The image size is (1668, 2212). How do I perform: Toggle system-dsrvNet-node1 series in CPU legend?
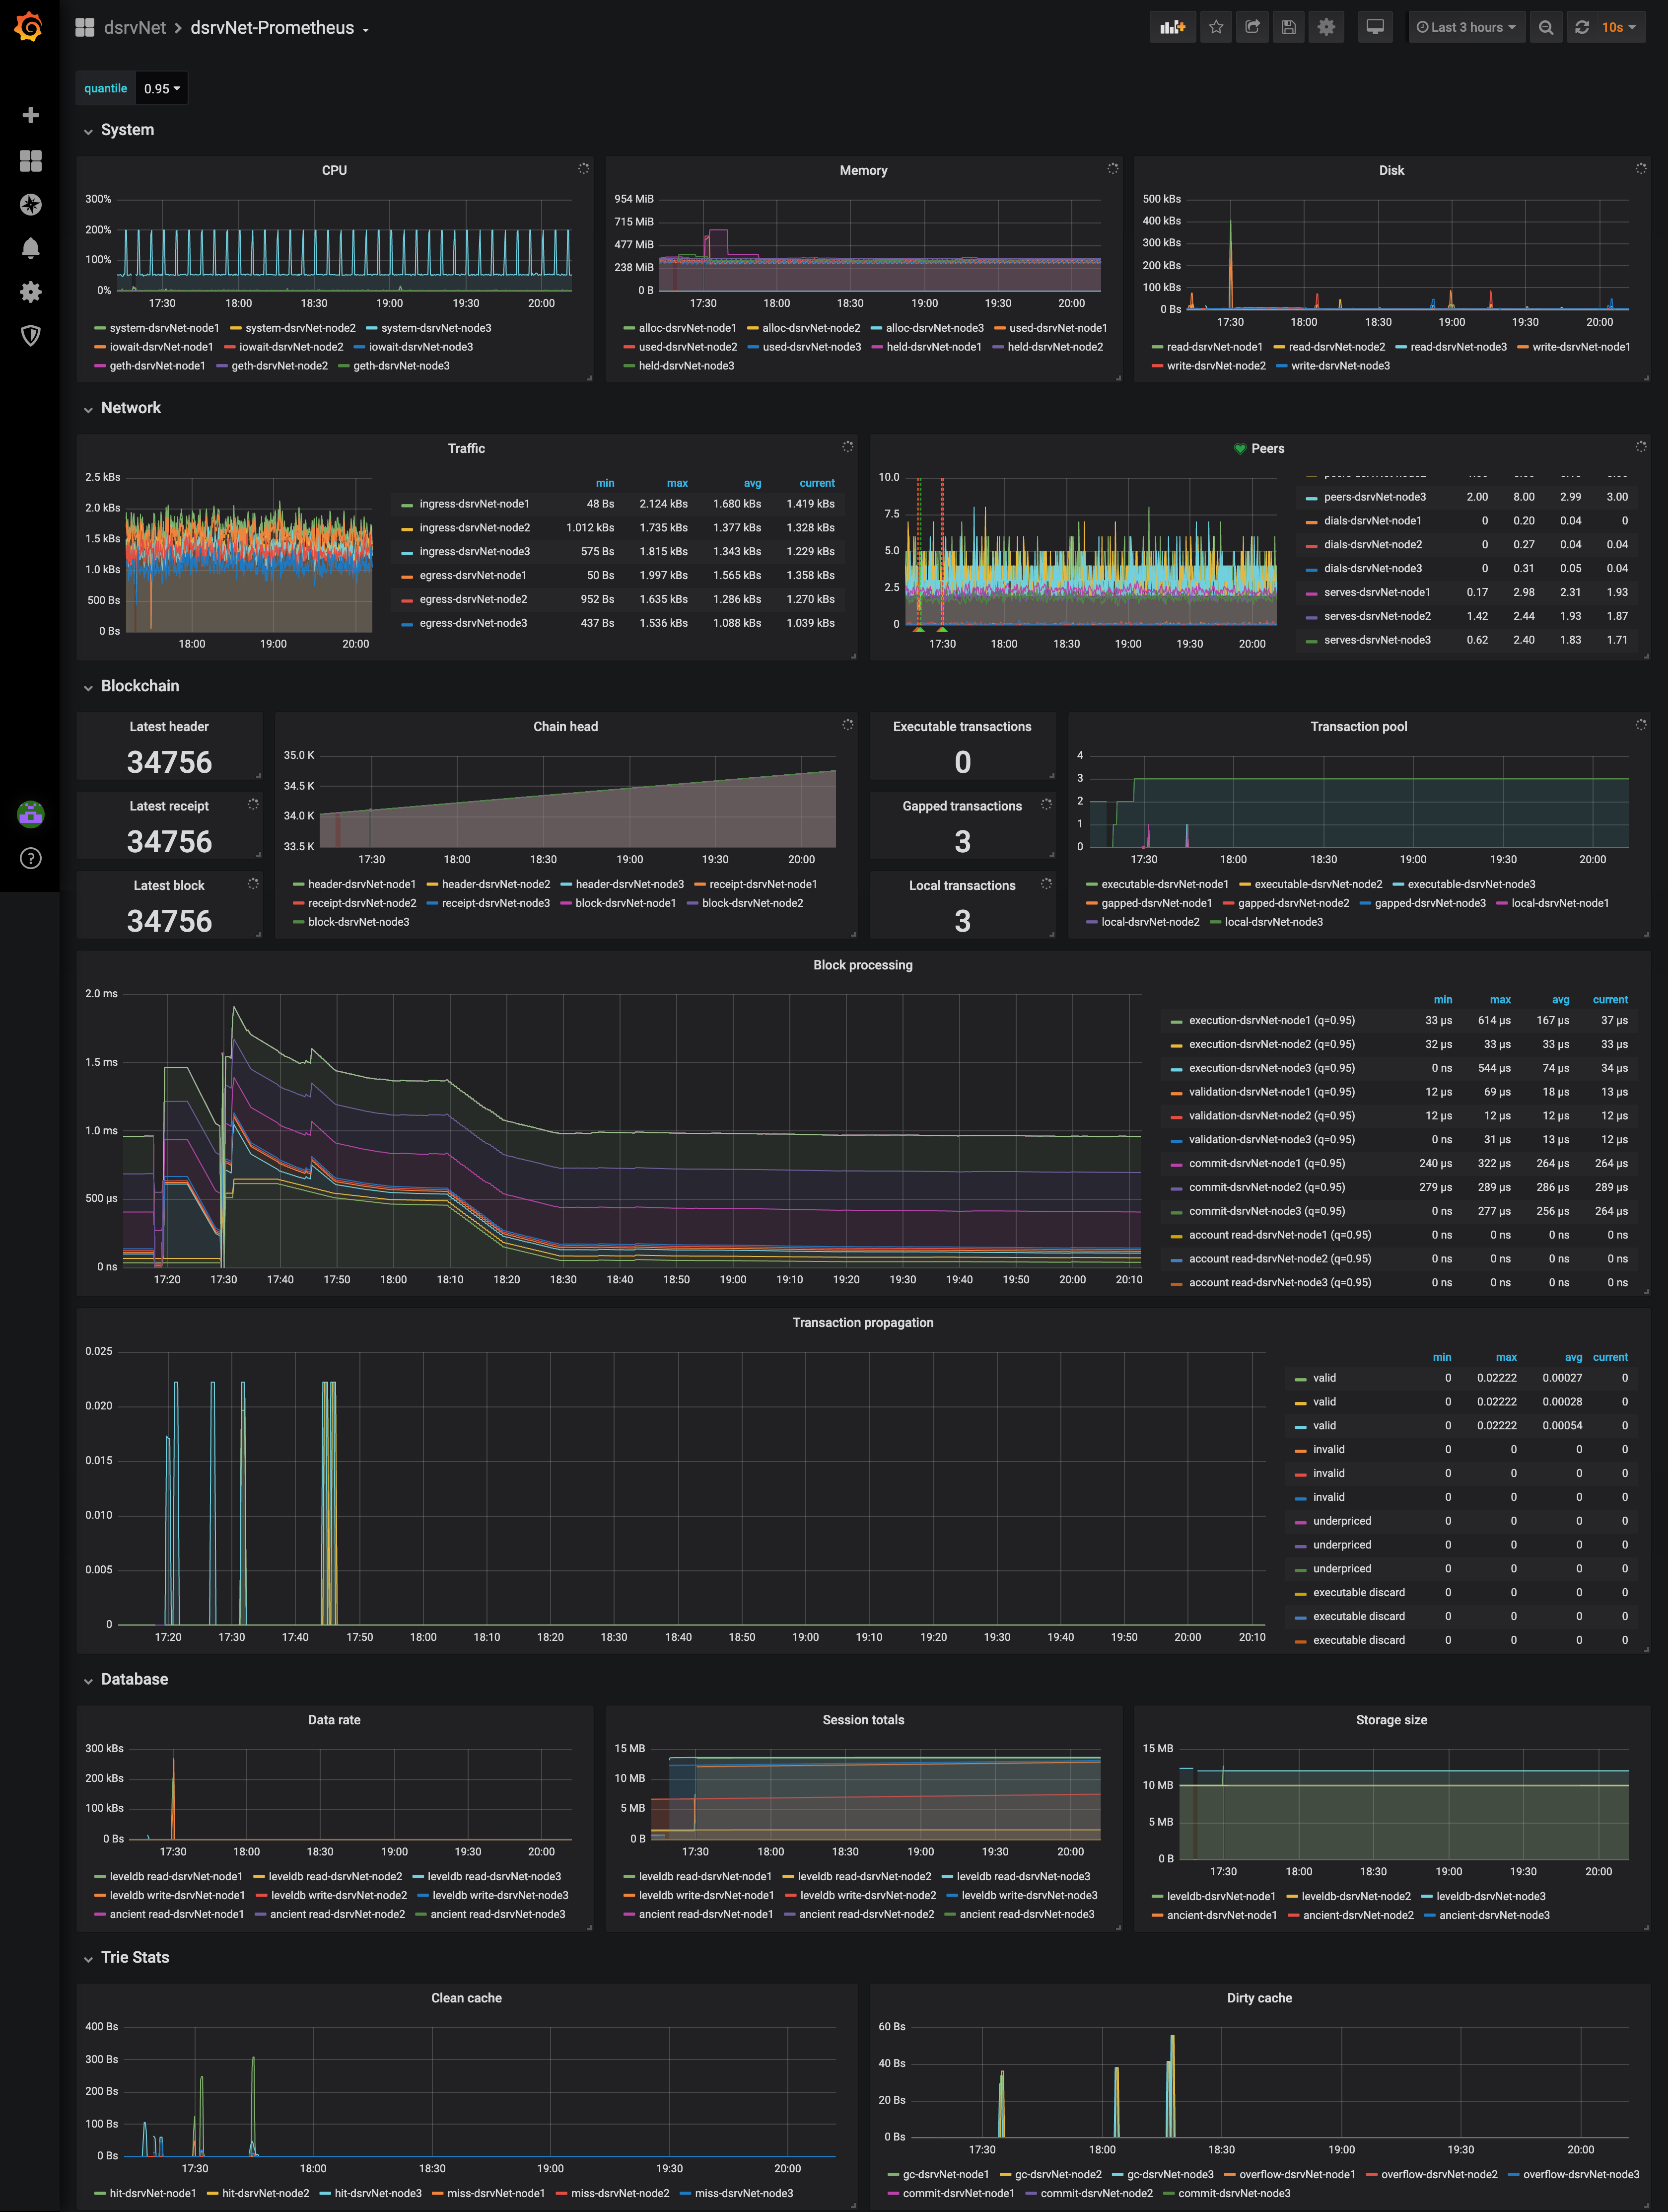(x=163, y=328)
